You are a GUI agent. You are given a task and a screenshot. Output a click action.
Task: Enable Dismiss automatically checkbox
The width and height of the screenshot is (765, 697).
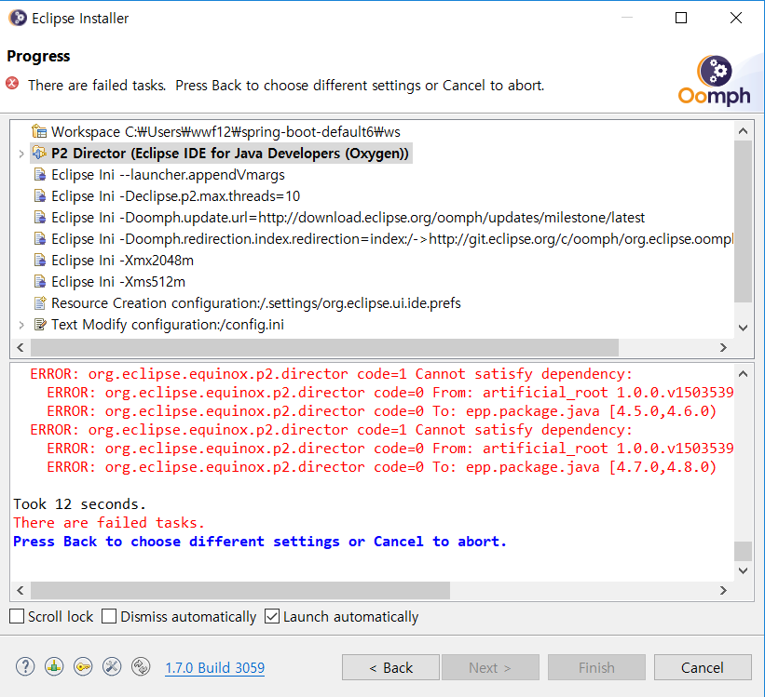[109, 617]
